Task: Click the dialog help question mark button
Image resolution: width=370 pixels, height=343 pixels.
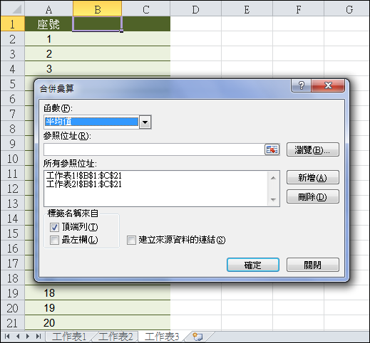Action: point(301,85)
